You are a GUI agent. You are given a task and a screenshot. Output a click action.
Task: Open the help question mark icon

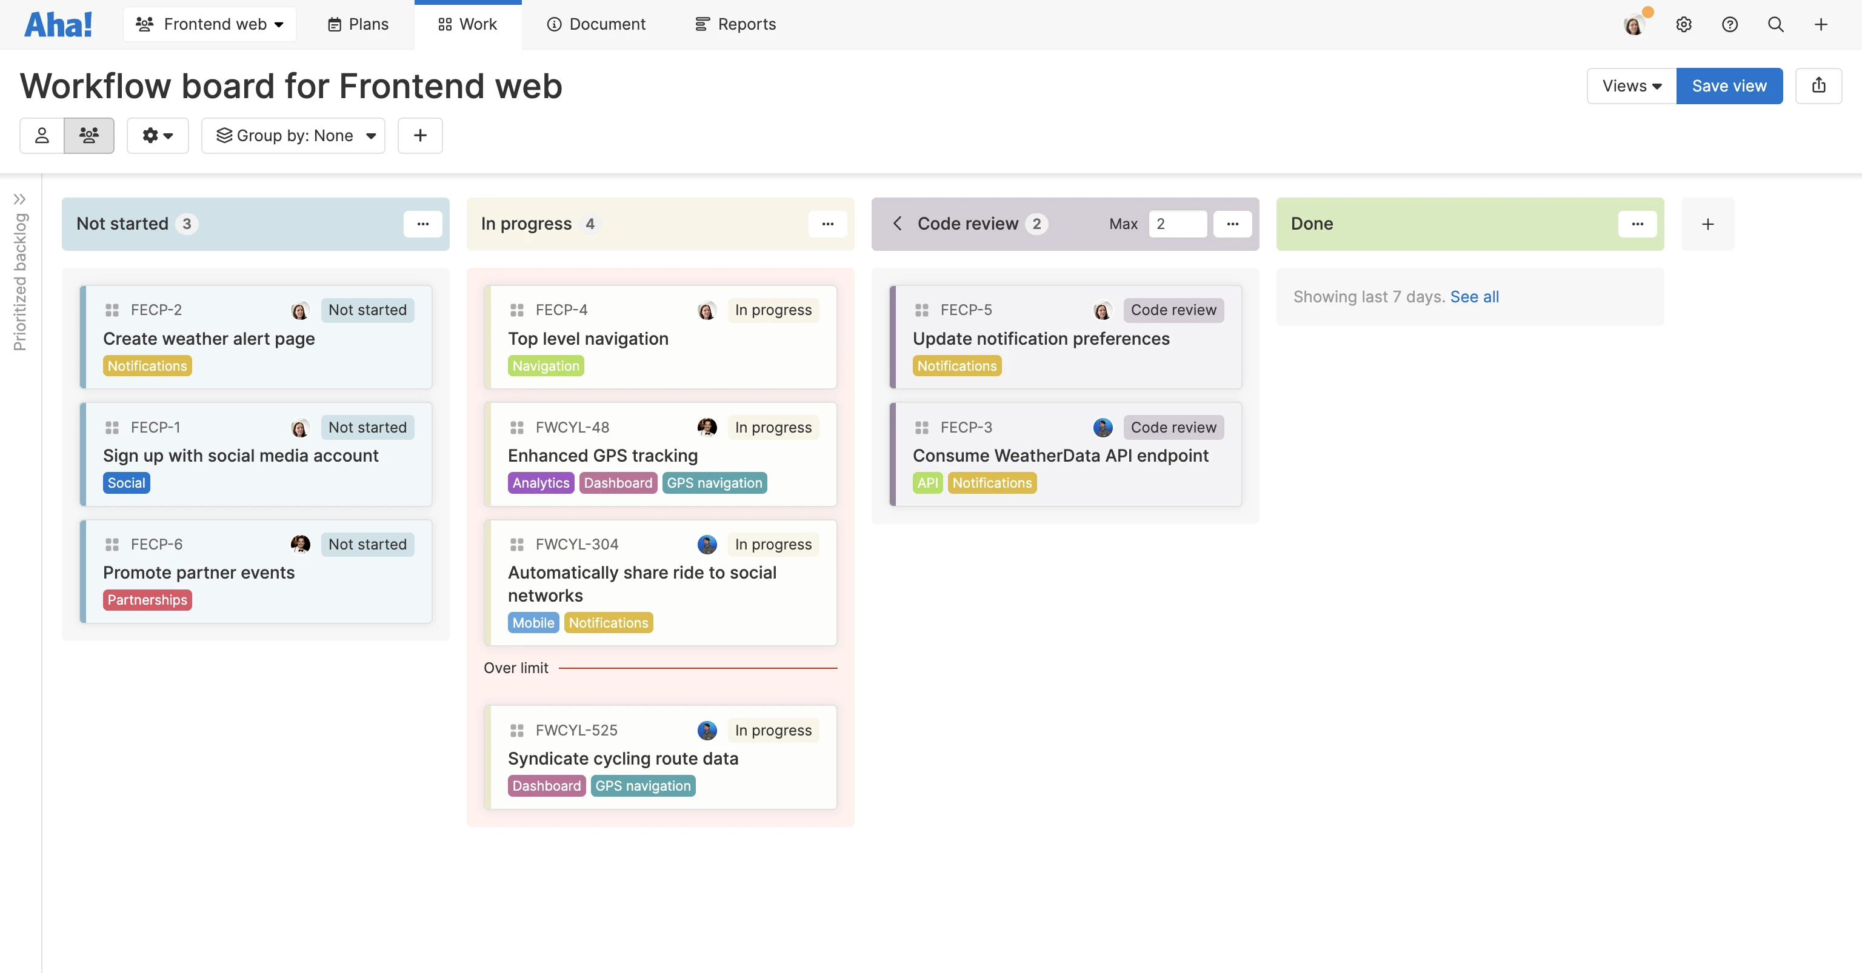[x=1729, y=25]
